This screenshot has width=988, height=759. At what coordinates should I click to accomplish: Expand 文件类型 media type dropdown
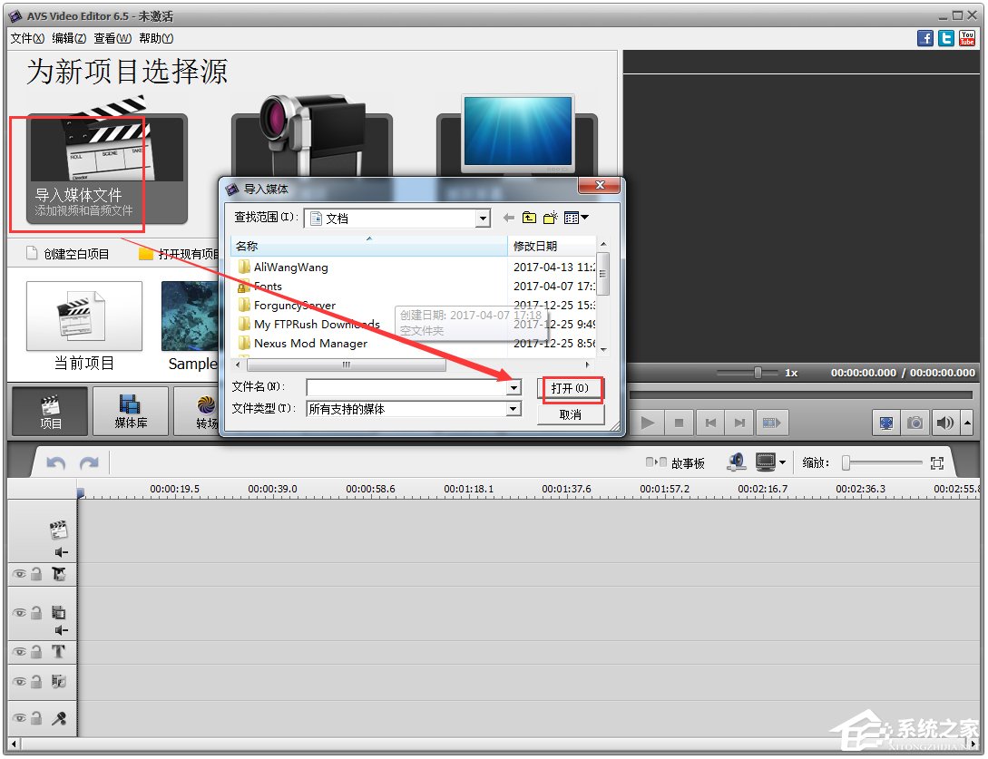click(x=514, y=409)
